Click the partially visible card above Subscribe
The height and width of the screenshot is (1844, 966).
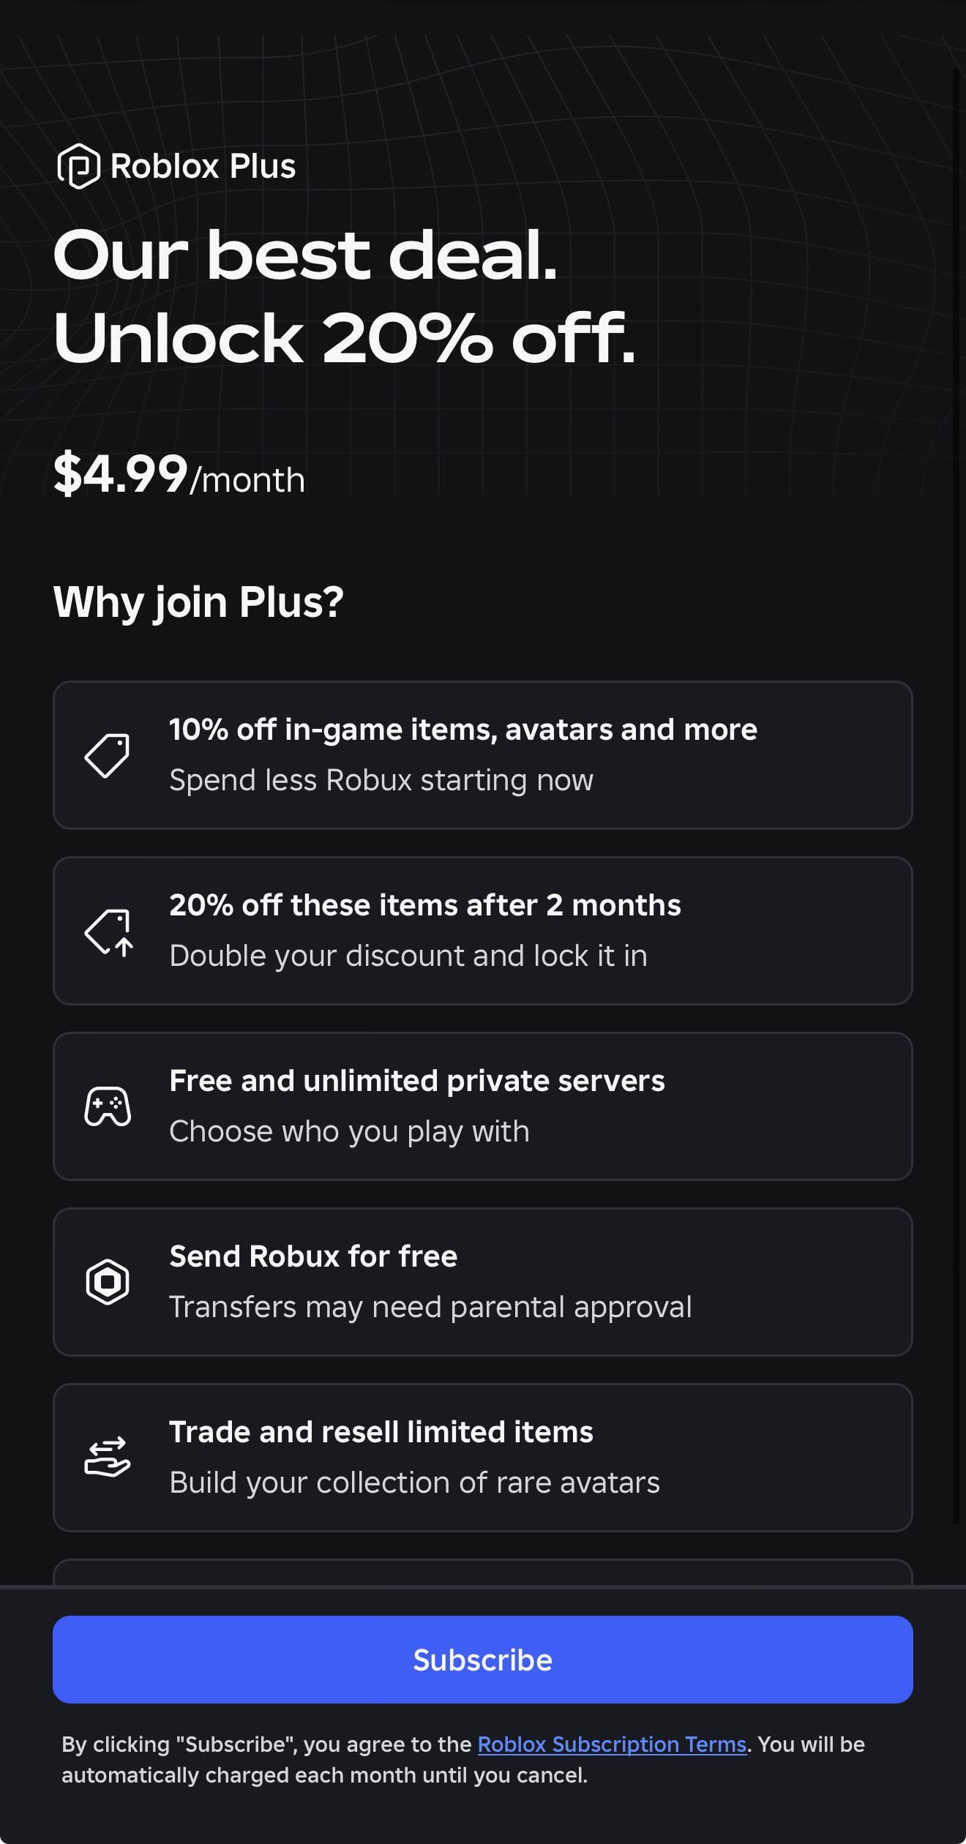[482, 1572]
